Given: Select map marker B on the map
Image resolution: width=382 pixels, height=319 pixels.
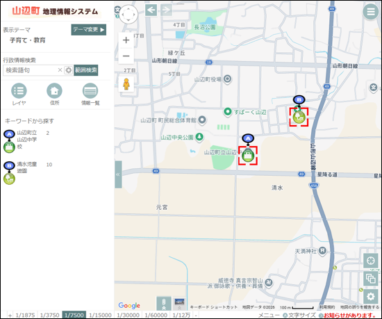Looking at the screenshot, I should coord(299,99).
